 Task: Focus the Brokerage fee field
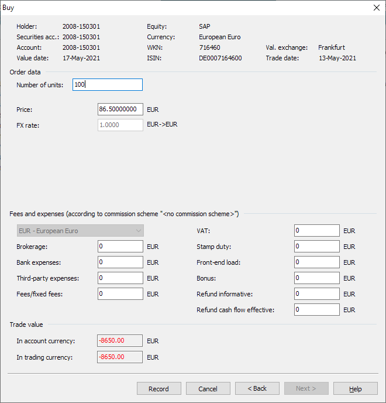[x=120, y=247]
